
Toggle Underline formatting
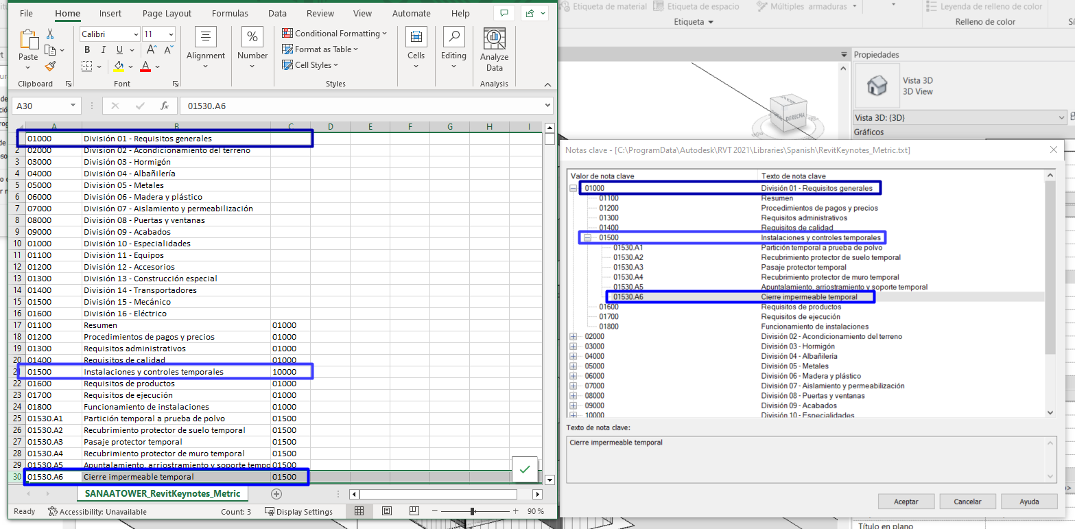click(x=120, y=50)
